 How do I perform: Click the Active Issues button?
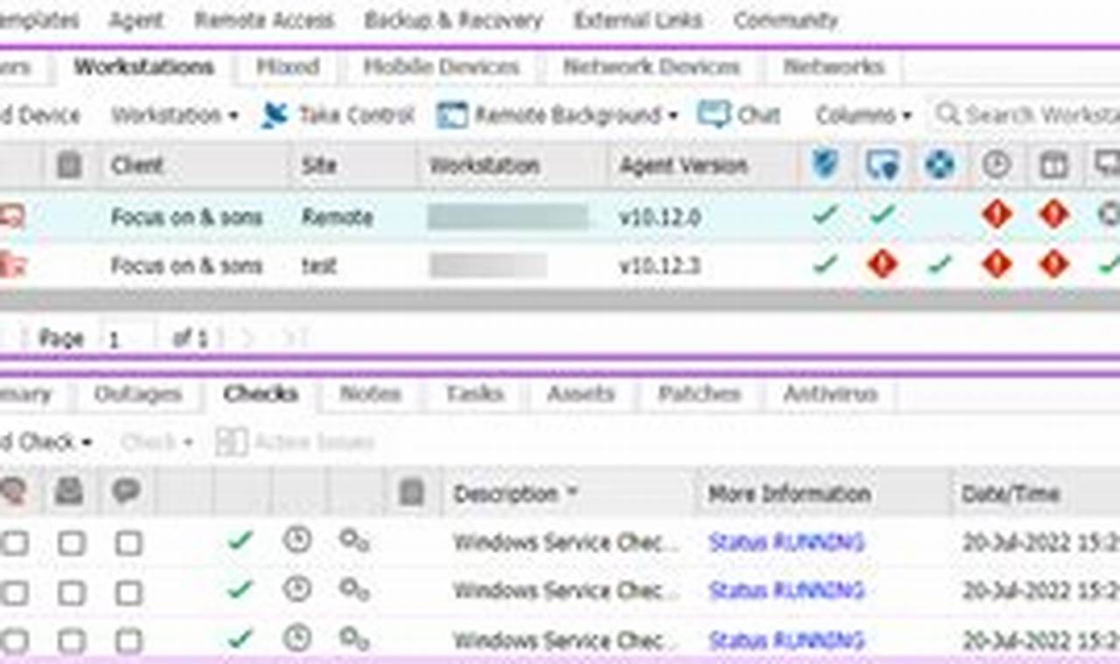coord(294,443)
